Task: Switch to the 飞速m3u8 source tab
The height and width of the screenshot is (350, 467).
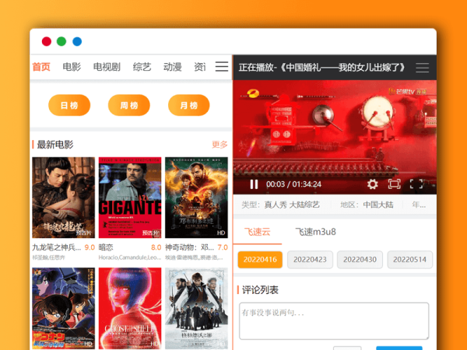Action: [x=316, y=232]
